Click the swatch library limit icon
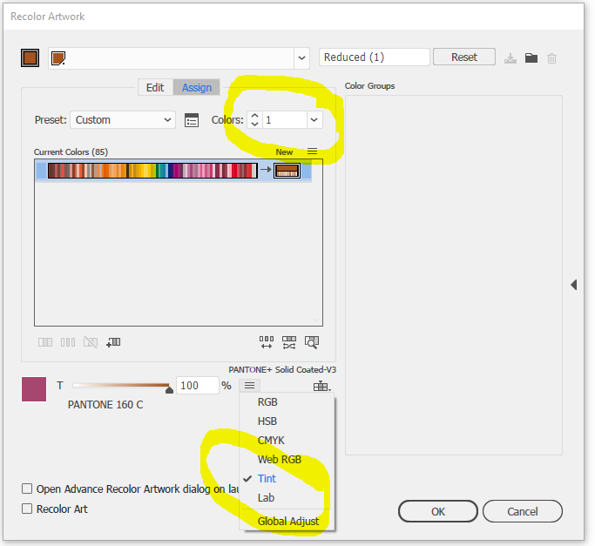 (321, 386)
